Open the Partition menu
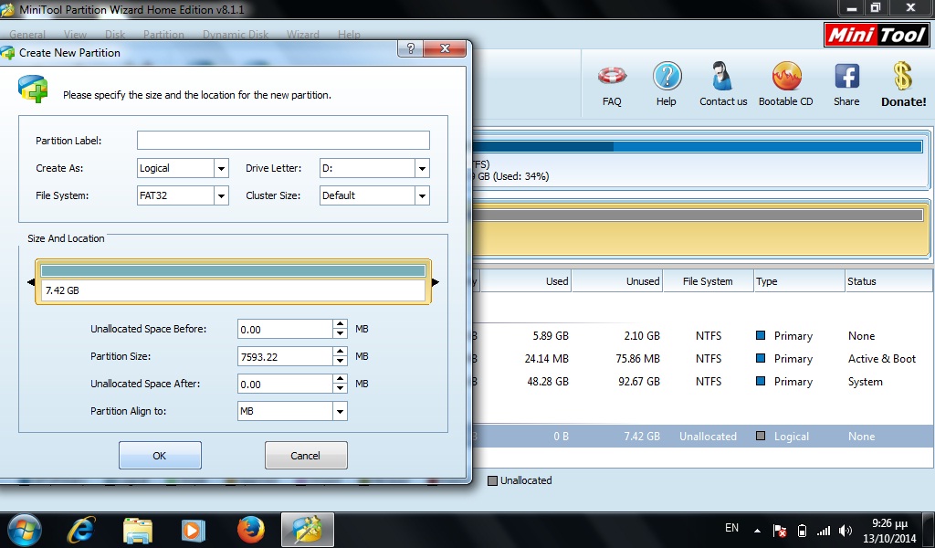The width and height of the screenshot is (935, 548). pyautogui.click(x=163, y=35)
